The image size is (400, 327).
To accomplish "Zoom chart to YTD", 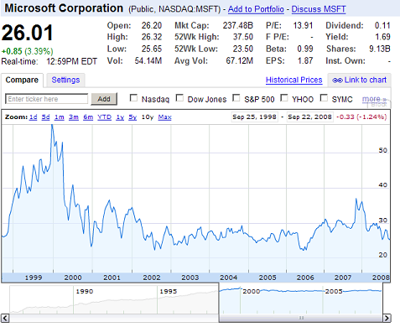I will 104,117.
